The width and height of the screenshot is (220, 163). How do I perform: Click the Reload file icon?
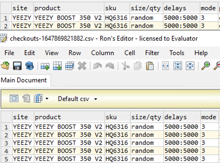coord(29,66)
